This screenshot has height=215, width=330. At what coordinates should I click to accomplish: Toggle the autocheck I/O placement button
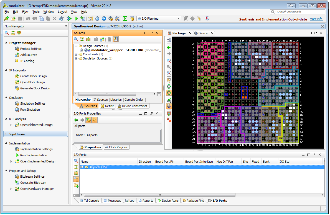click(169, 93)
